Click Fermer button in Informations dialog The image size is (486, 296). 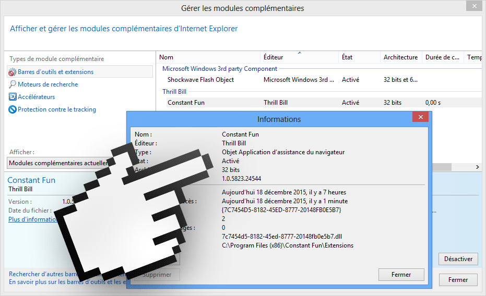click(x=401, y=275)
